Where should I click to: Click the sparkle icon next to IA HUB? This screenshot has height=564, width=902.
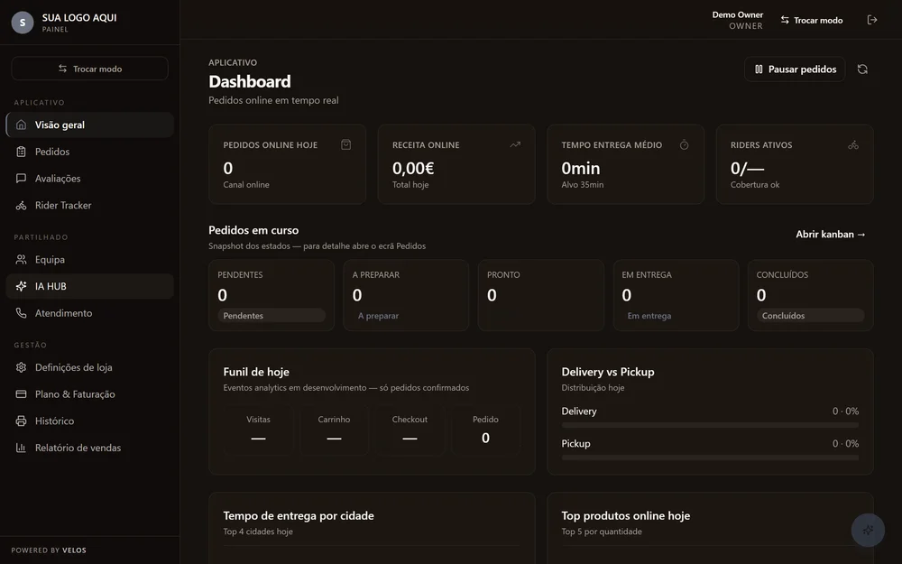(22, 286)
